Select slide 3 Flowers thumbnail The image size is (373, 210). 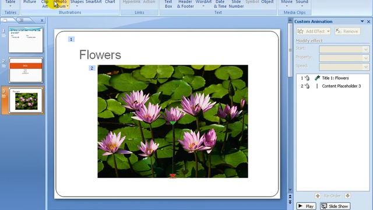click(x=26, y=100)
